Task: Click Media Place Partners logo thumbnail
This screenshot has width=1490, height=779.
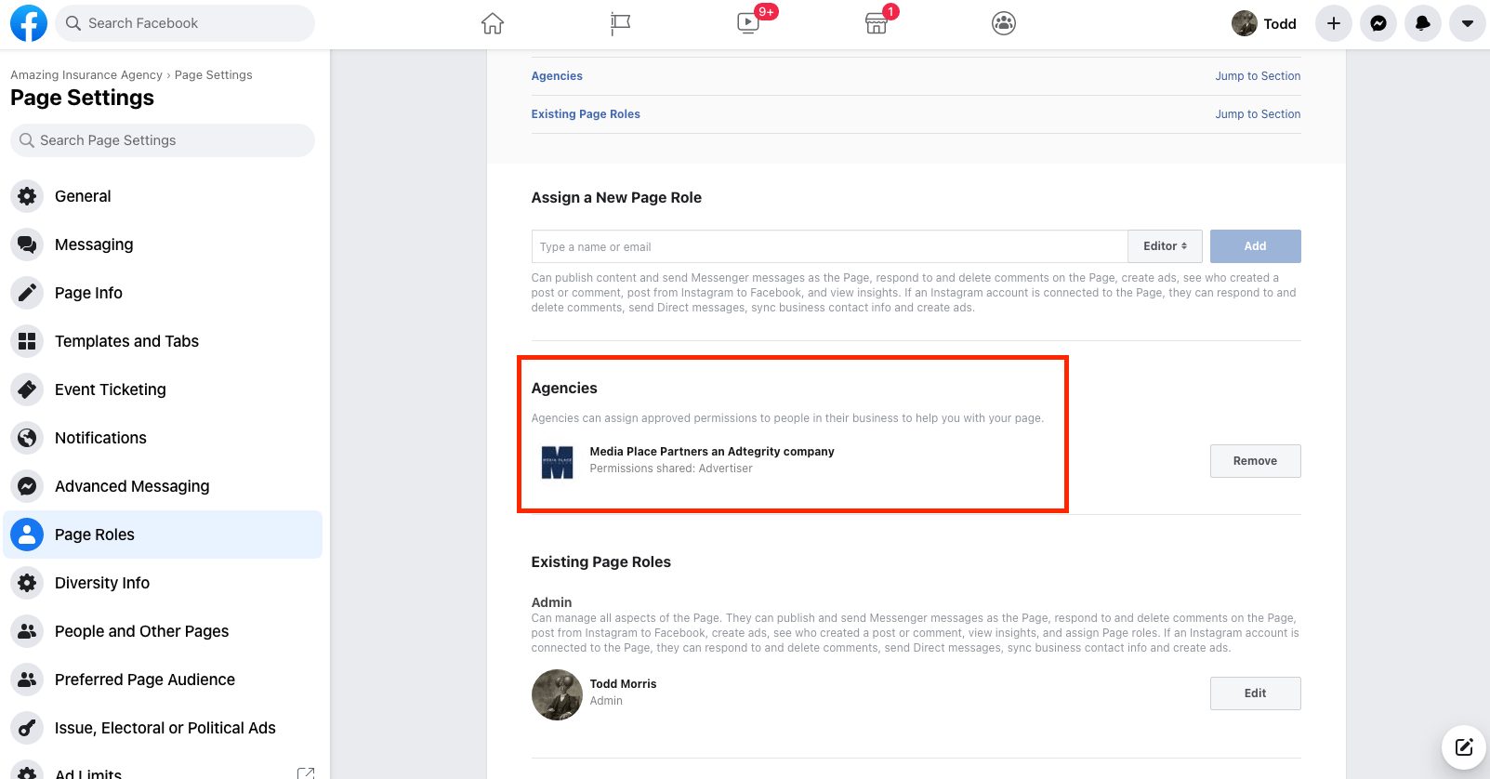Action: coord(557,461)
